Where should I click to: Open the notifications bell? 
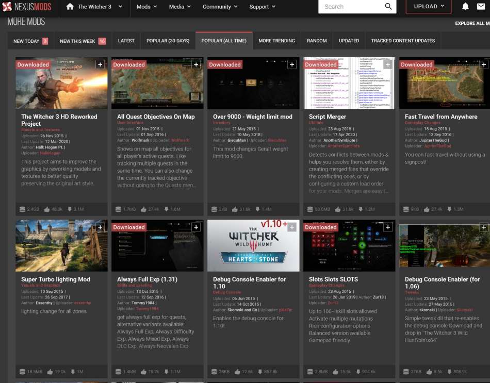click(x=465, y=7)
